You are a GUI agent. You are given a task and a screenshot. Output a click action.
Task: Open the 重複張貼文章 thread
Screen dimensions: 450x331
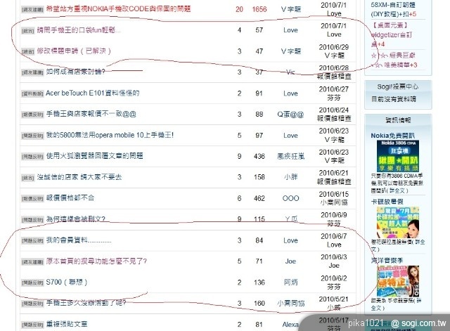(x=67, y=324)
